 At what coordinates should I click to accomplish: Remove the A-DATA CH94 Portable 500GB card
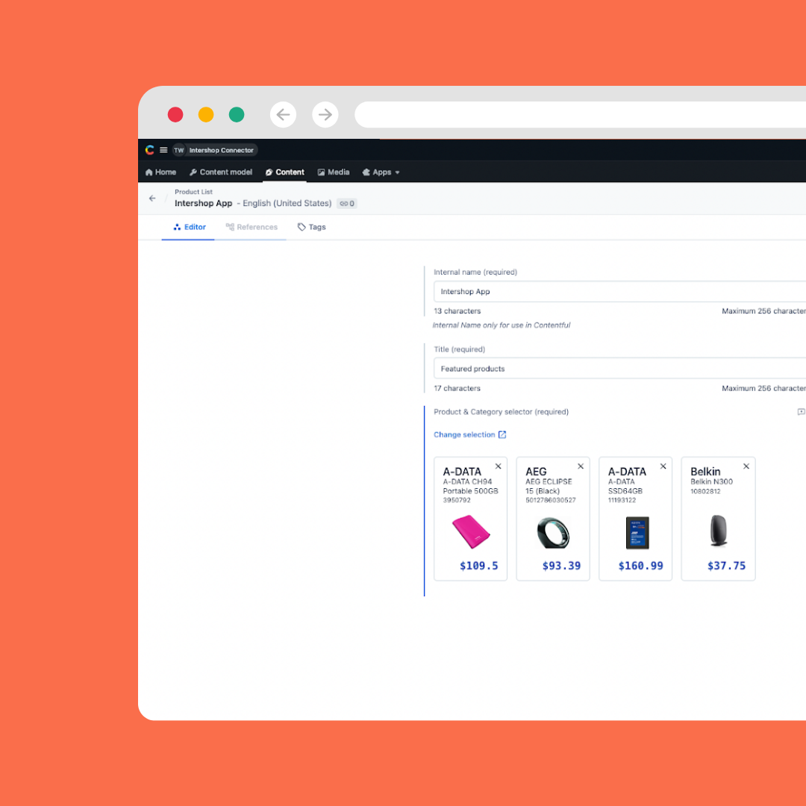(498, 466)
